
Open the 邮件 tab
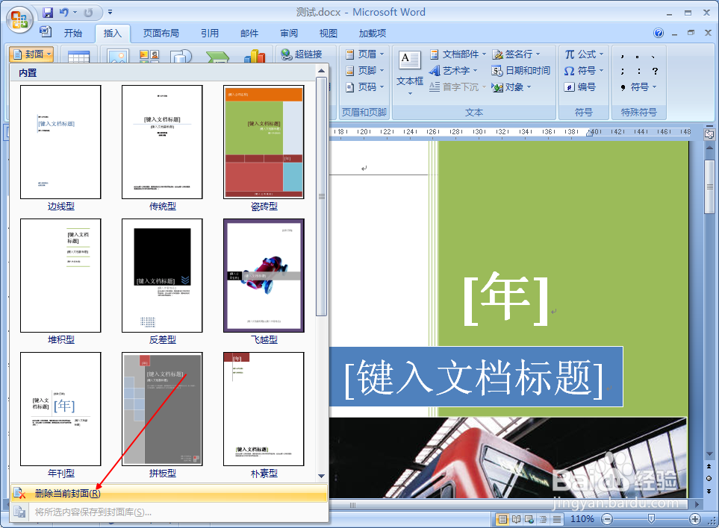tap(249, 33)
